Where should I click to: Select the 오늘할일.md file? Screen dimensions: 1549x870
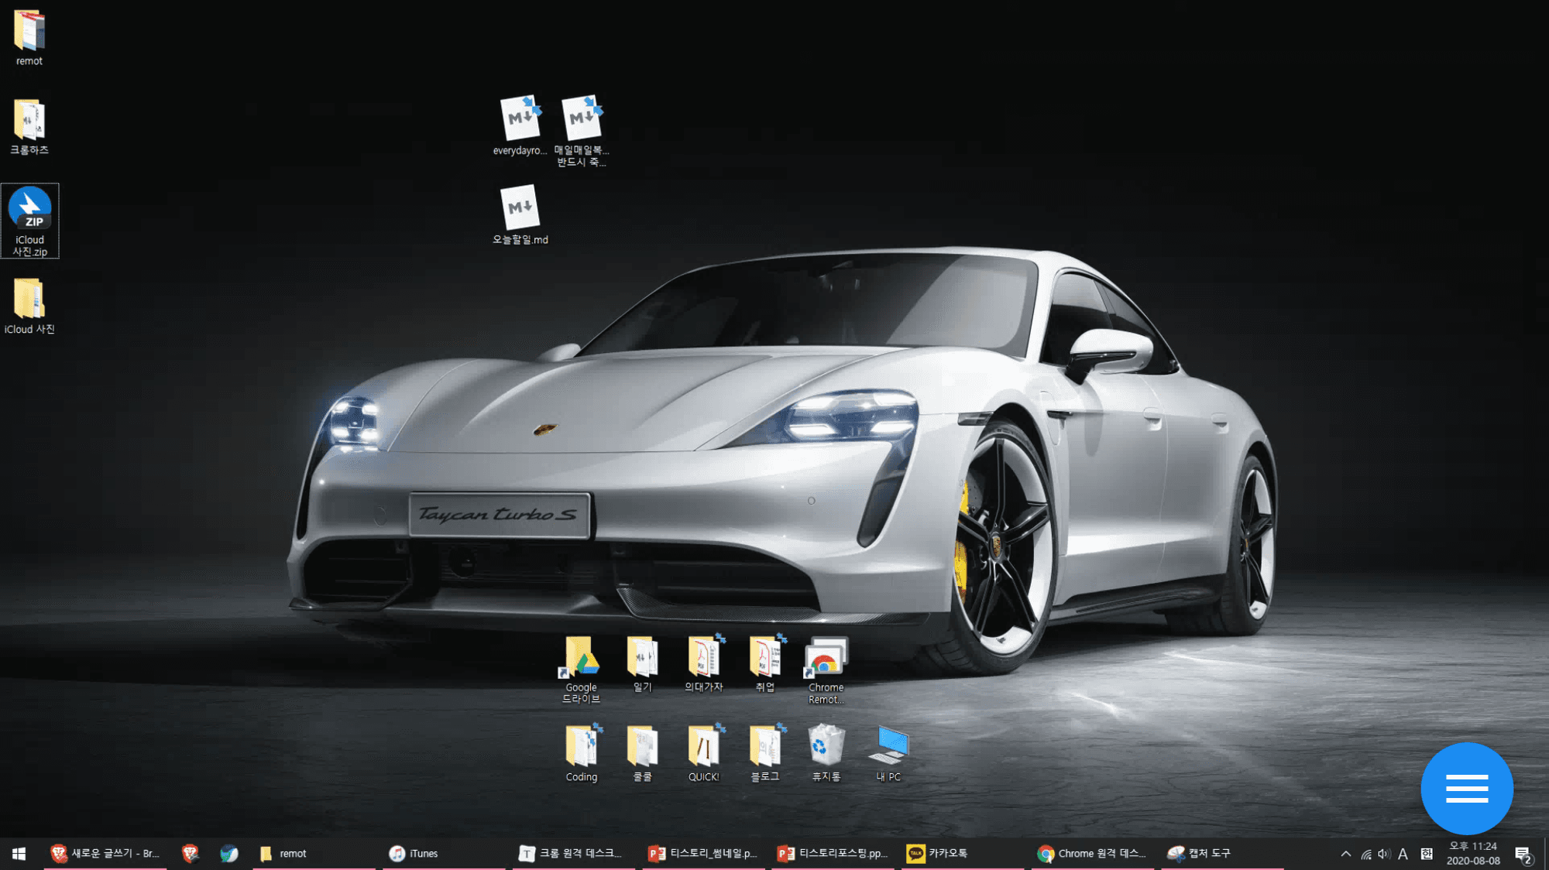tap(520, 215)
